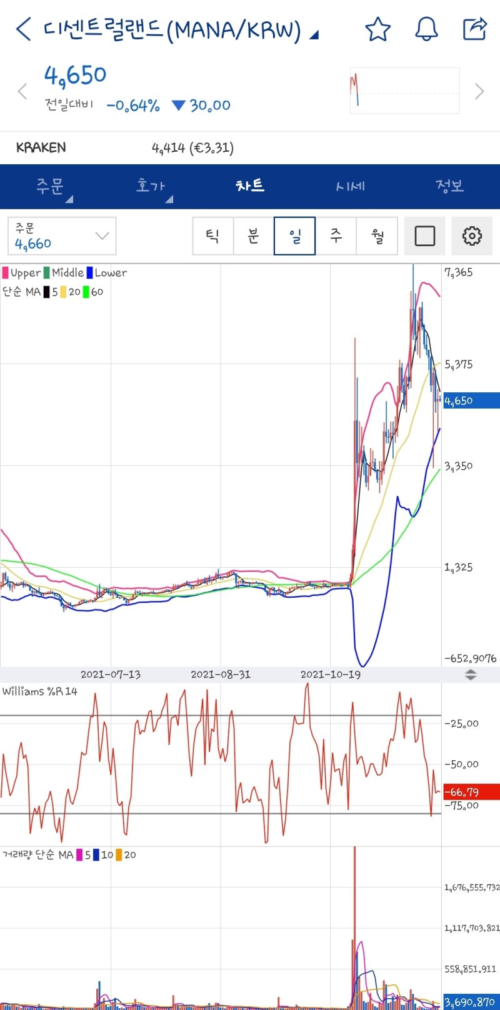Click the ▼30.00 price change value
500x1010 pixels.
[201, 106]
